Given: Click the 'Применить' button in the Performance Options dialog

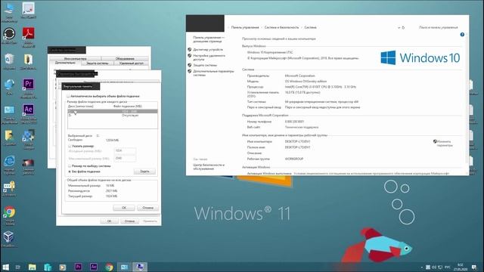Looking at the screenshot, I should point(150,221).
